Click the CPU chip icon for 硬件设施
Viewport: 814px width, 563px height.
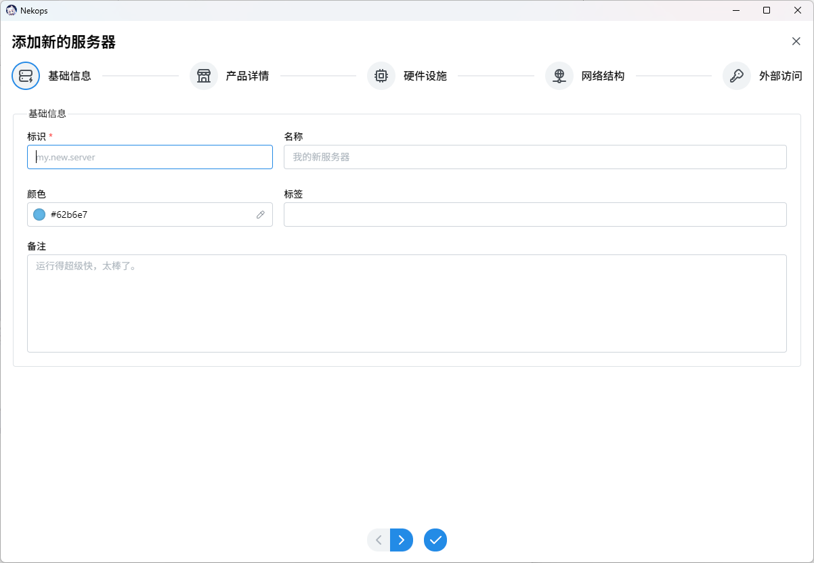click(x=381, y=76)
